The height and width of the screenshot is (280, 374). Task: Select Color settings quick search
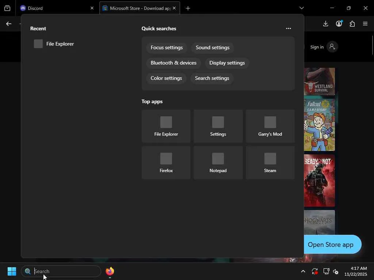(166, 78)
